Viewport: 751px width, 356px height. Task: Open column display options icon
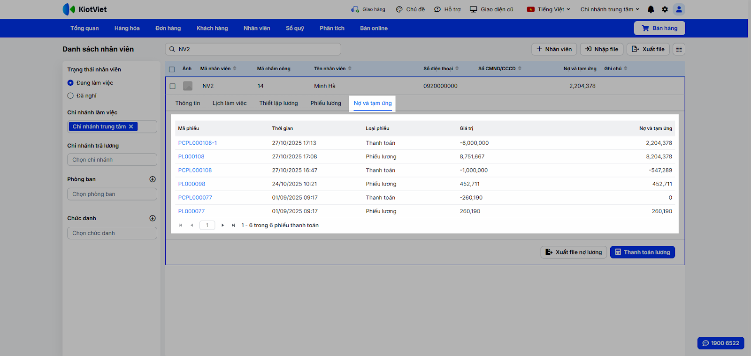679,49
